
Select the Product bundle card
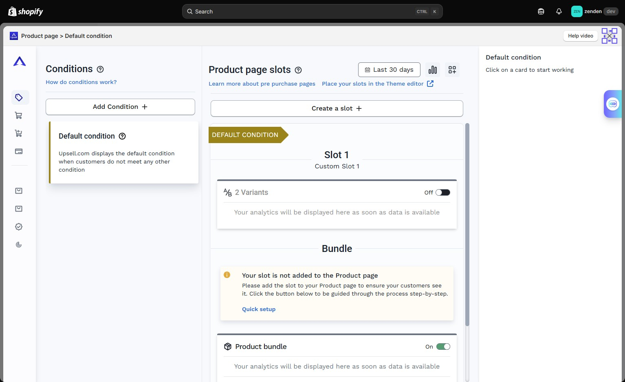tap(337, 358)
